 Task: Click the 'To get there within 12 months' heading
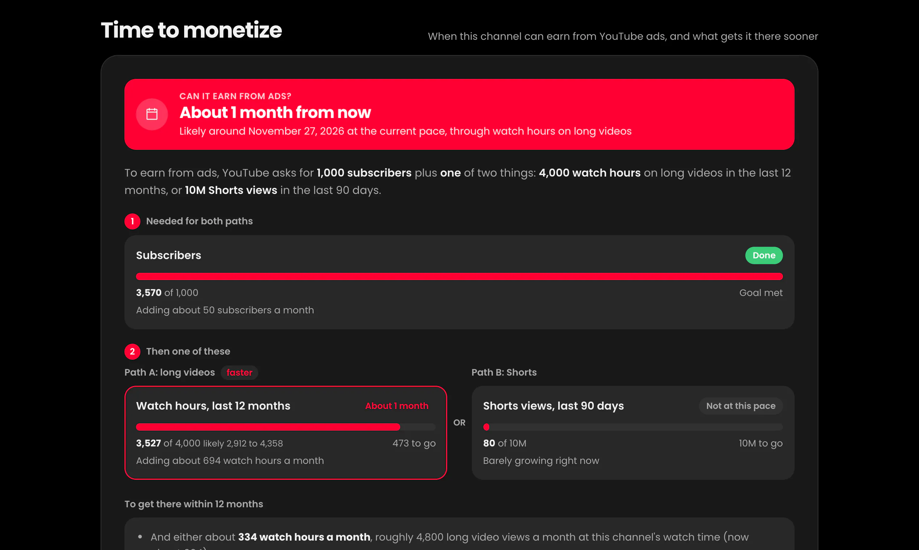(194, 504)
